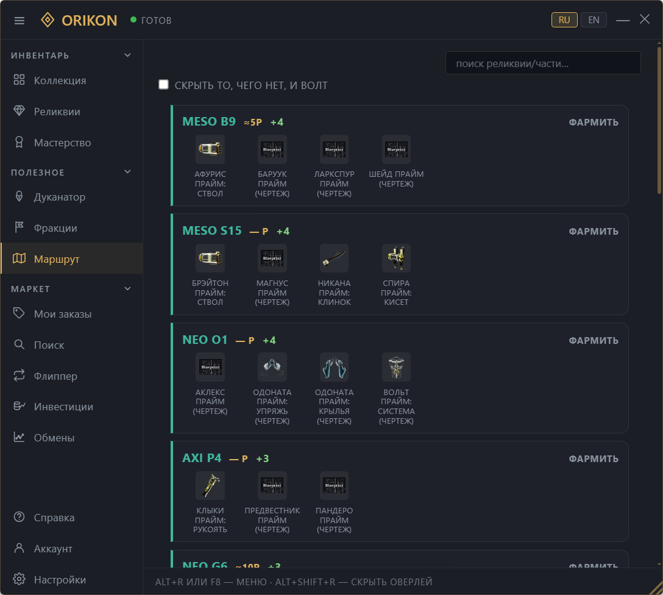Select the Баруук Прайм blueprint thumbnail
663x595 pixels.
point(272,149)
